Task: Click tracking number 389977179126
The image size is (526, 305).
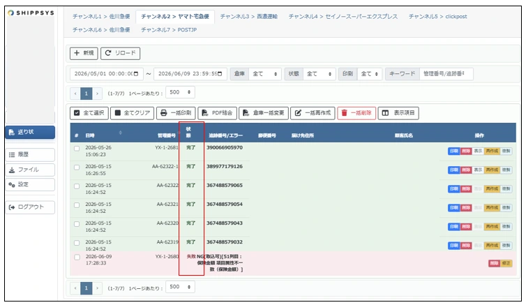Action: click(x=225, y=166)
